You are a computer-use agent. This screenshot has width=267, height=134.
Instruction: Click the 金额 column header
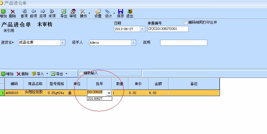coord(158,84)
